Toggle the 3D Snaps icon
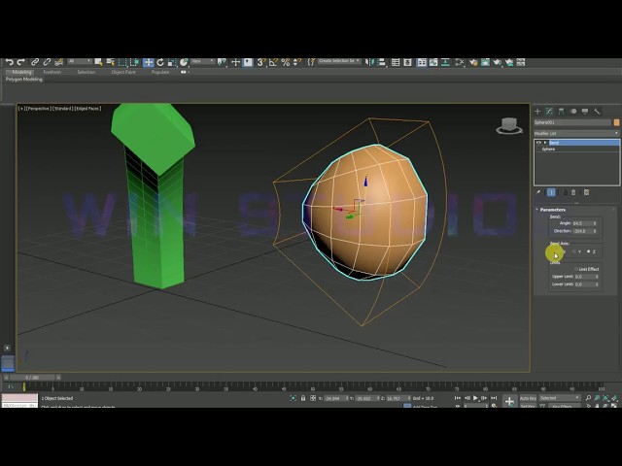Image resolution: width=622 pixels, height=466 pixels. 261,62
